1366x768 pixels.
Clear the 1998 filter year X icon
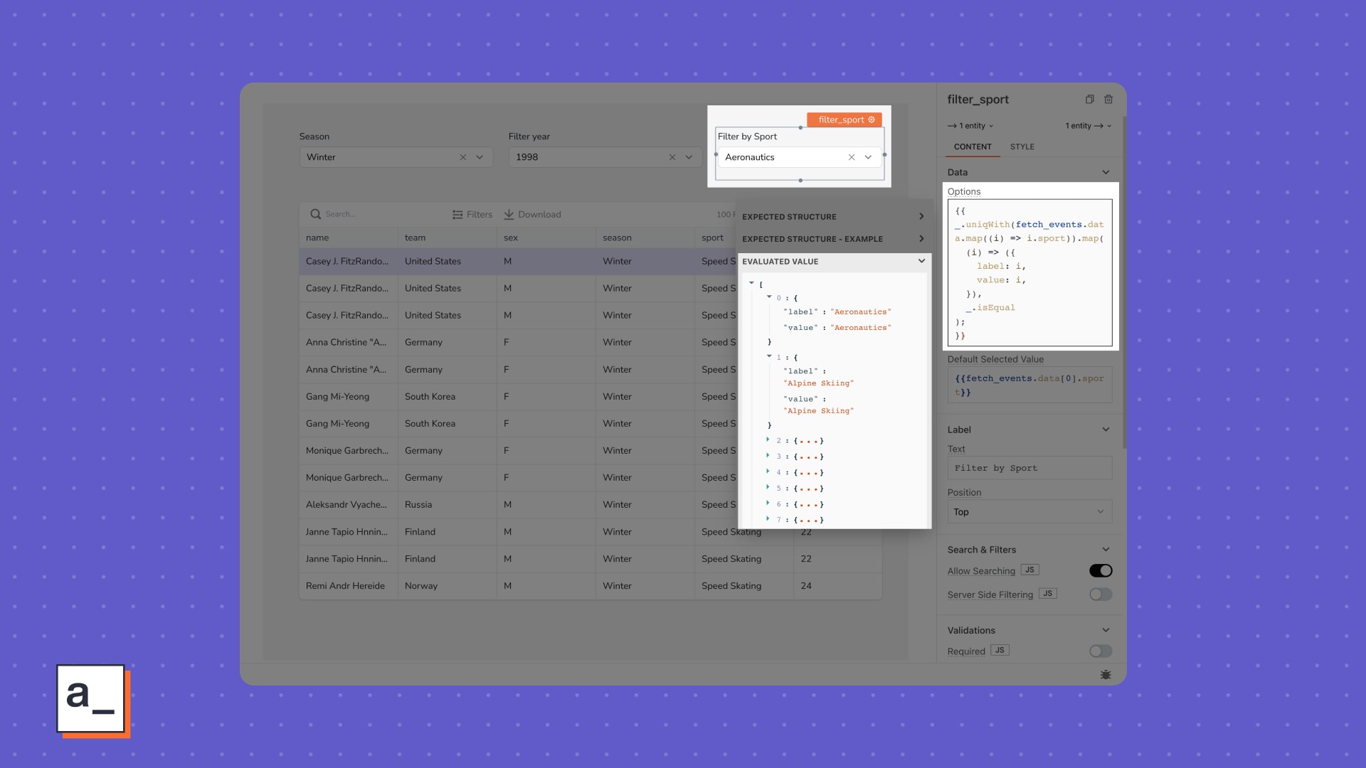coord(672,157)
